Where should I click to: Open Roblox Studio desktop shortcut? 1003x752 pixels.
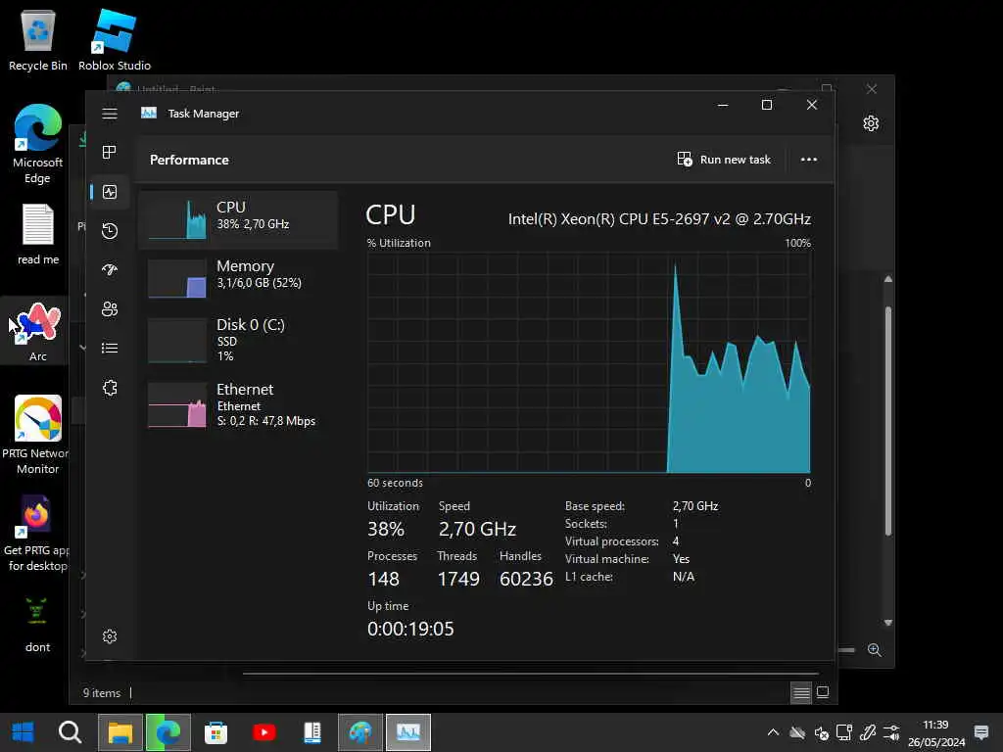(x=115, y=39)
